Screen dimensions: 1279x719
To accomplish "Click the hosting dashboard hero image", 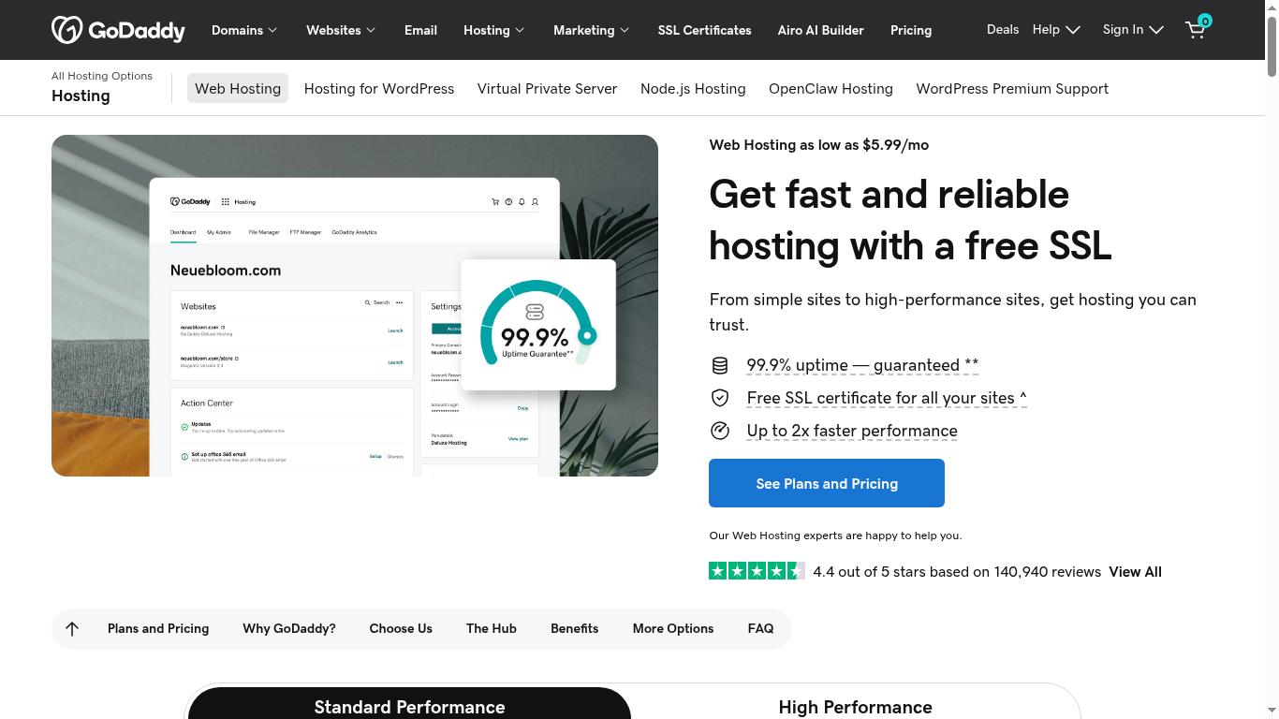I will [x=355, y=305].
